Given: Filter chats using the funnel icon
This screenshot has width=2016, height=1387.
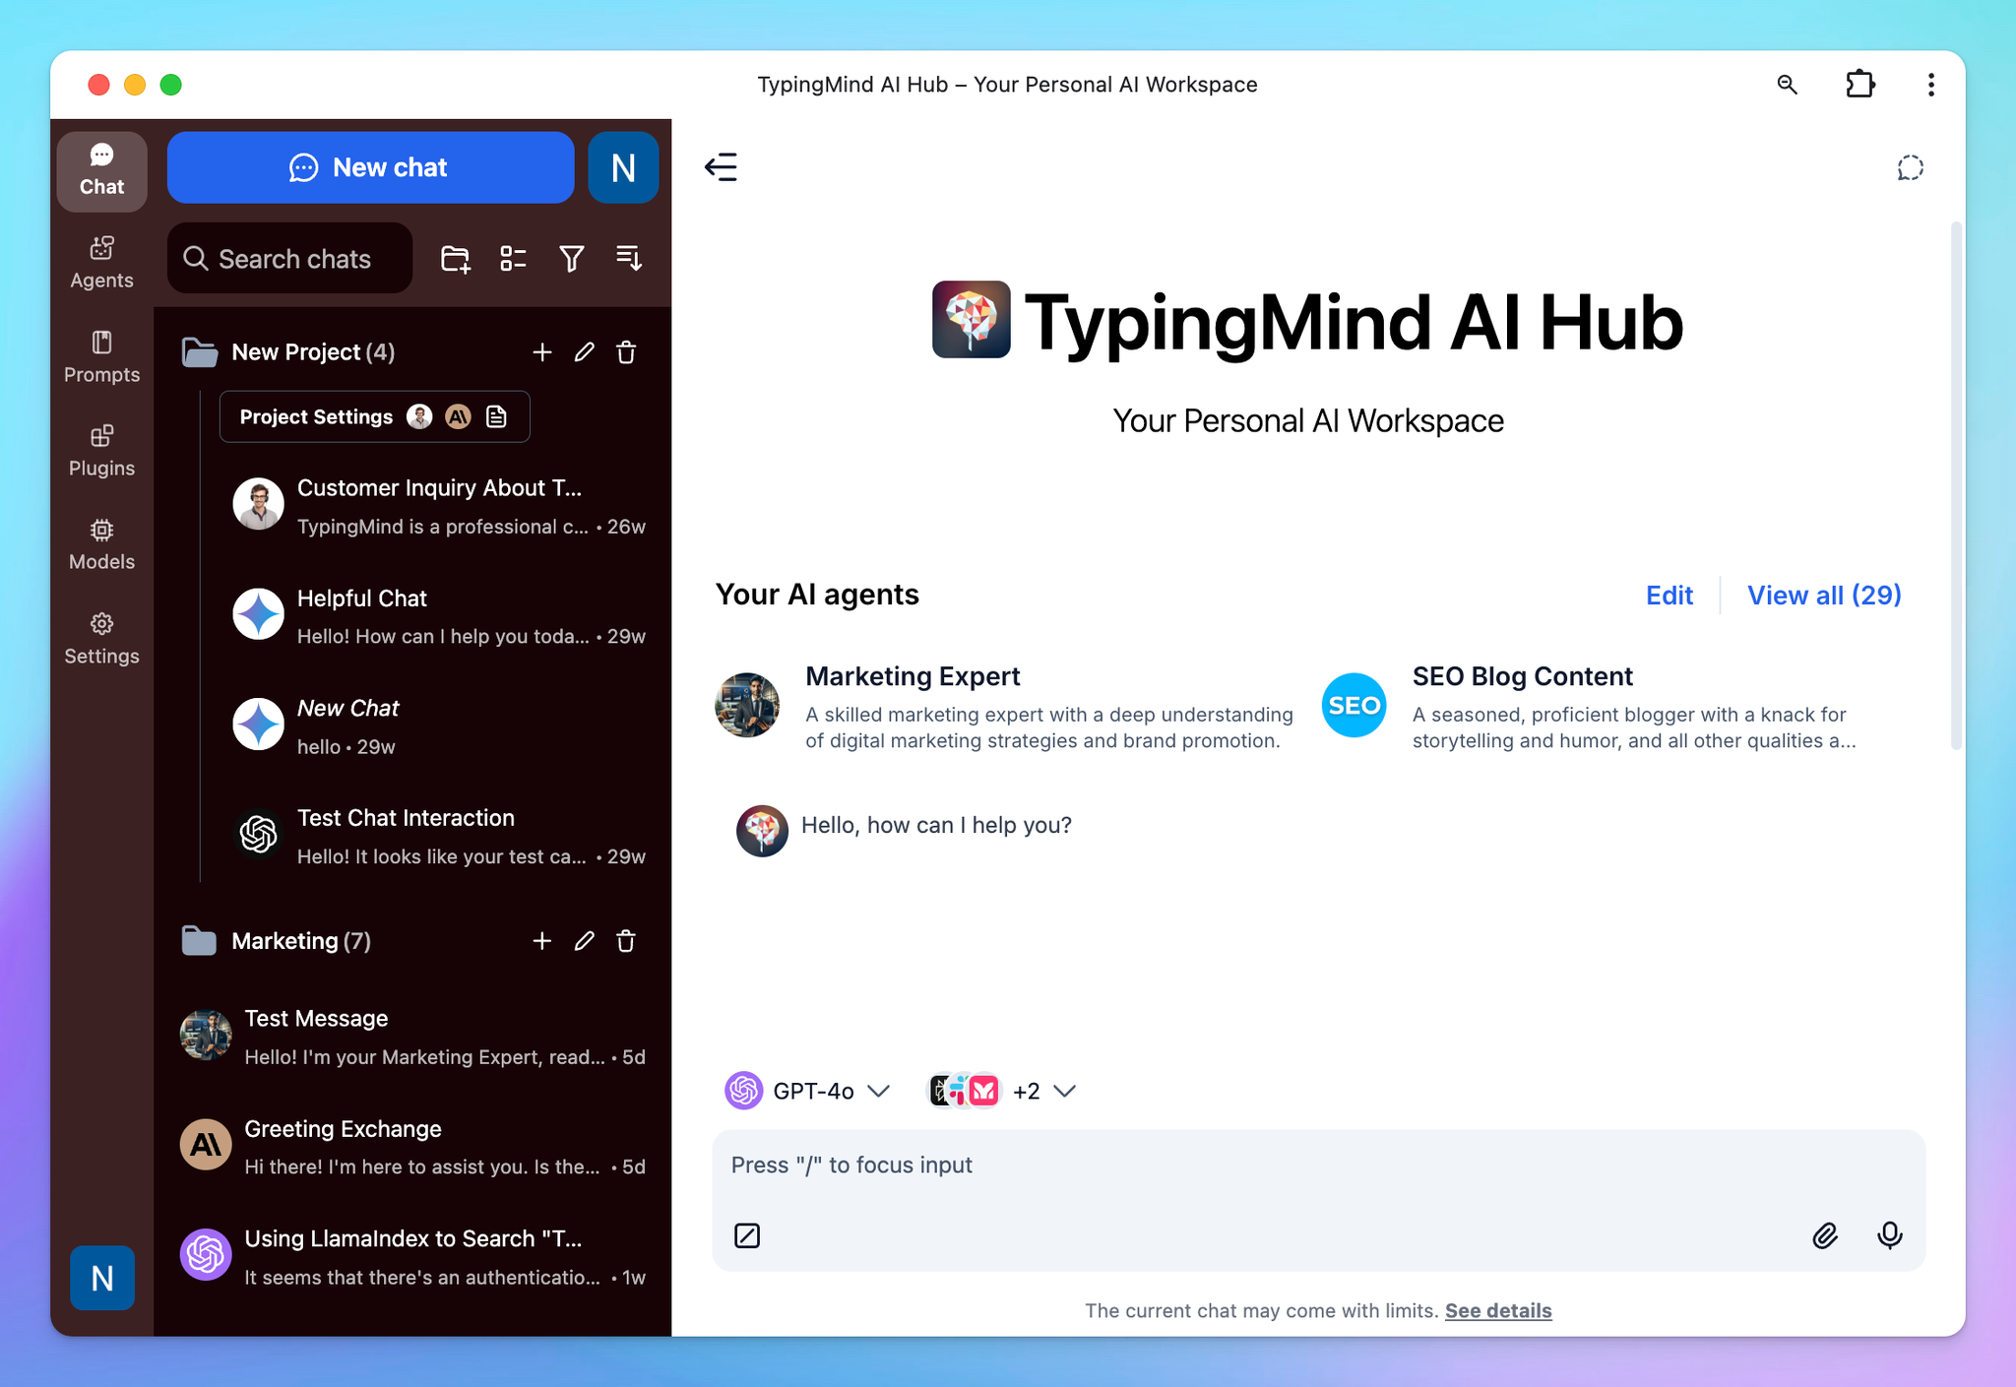Looking at the screenshot, I should coord(571,258).
